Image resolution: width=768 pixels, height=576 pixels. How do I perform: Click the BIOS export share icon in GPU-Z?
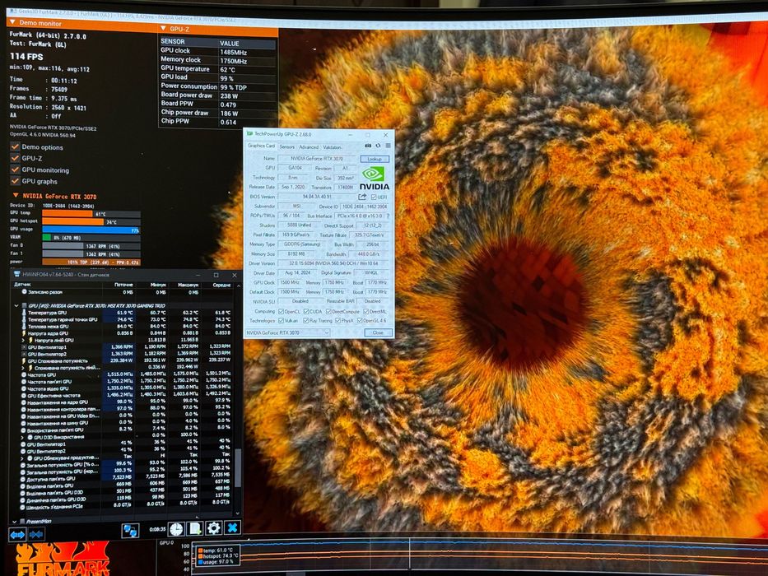click(x=362, y=197)
